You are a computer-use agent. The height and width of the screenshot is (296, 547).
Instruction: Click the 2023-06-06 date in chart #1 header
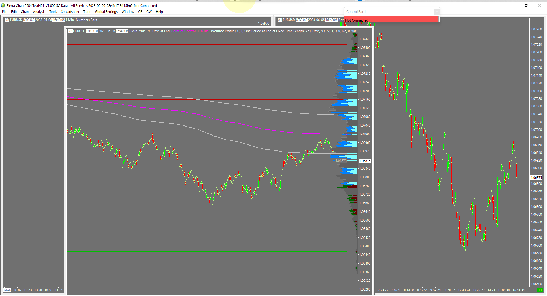(x=316, y=20)
